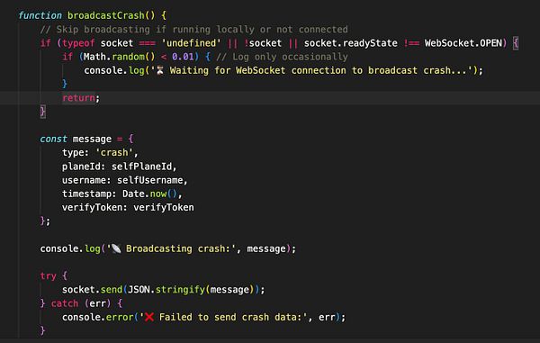The width and height of the screenshot is (540, 343).
Task: Click the 'return' keyword
Action: pyautogui.click(x=78, y=98)
